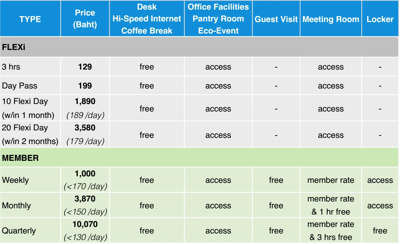Click the Locker column header

(380, 19)
